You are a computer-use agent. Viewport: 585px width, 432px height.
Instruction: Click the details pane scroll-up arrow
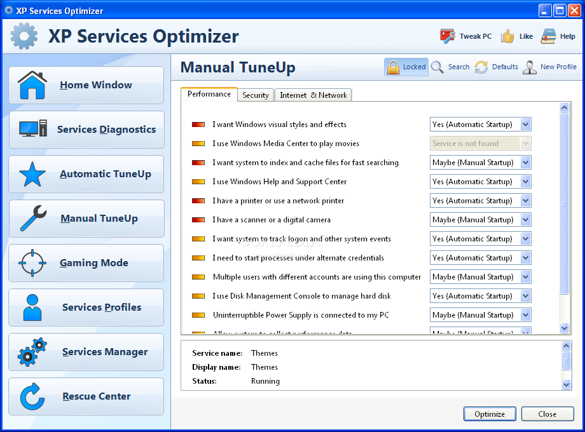click(567, 346)
